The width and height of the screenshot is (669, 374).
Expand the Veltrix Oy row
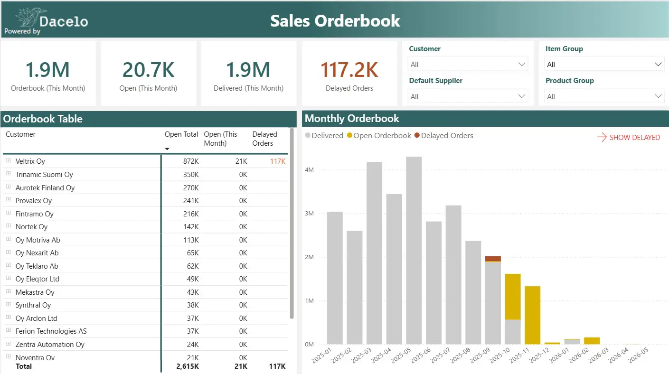[x=9, y=161]
